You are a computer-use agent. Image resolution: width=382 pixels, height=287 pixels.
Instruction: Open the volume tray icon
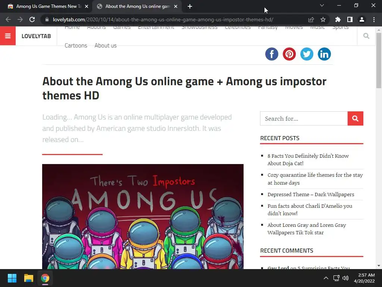[345, 278]
